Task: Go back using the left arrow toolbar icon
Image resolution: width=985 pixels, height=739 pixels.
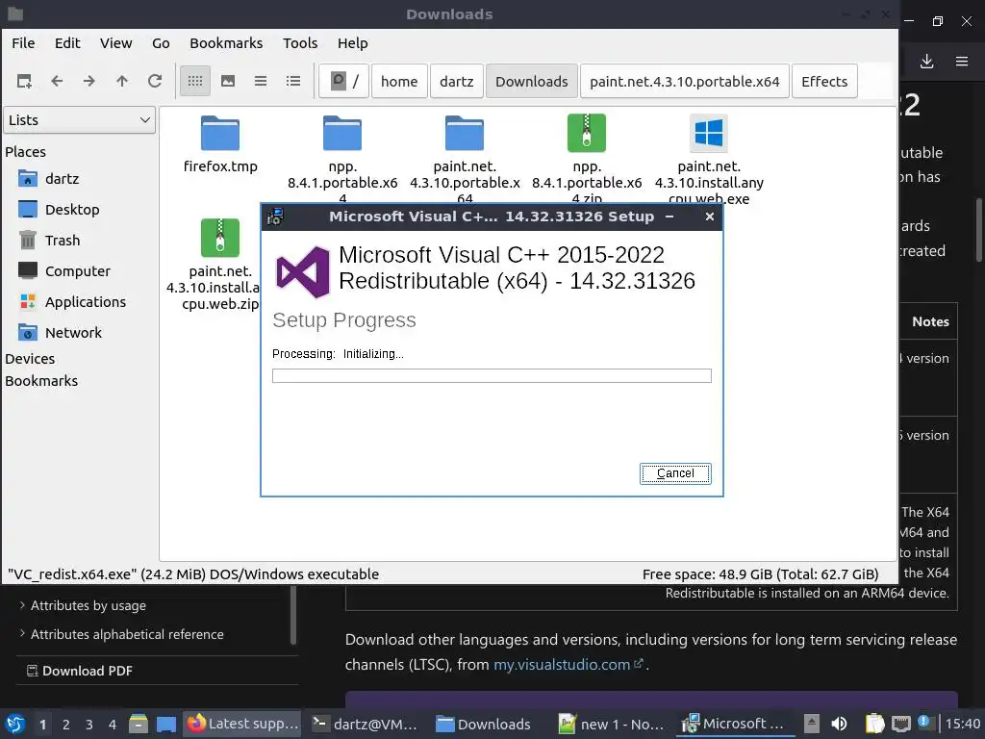Action: click(57, 81)
